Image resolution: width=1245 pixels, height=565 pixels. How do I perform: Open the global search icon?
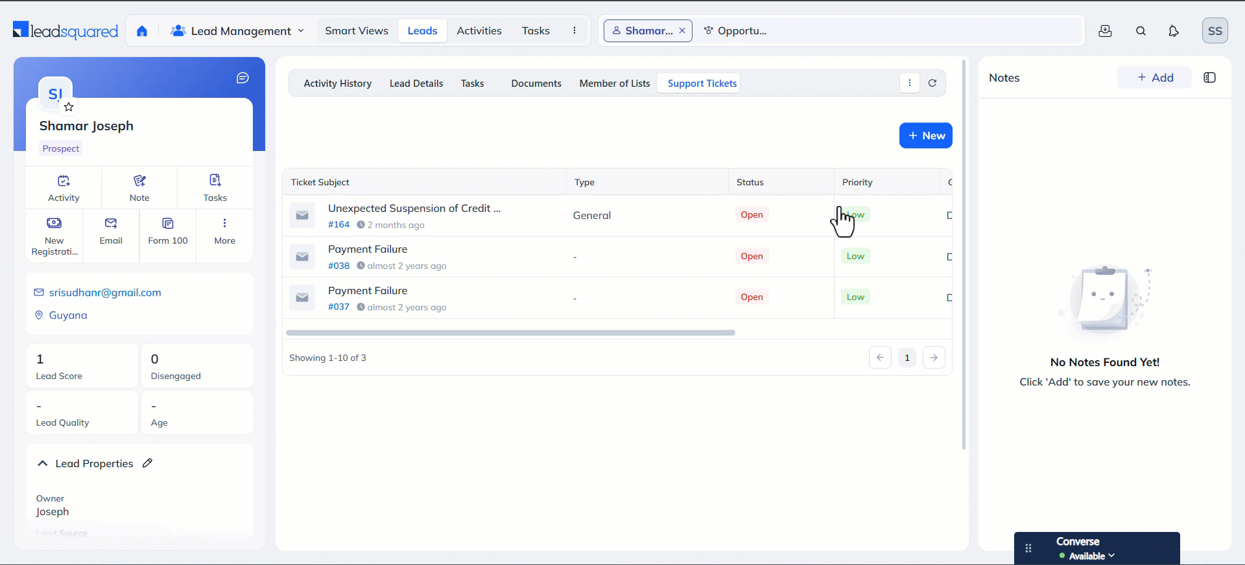(x=1141, y=31)
